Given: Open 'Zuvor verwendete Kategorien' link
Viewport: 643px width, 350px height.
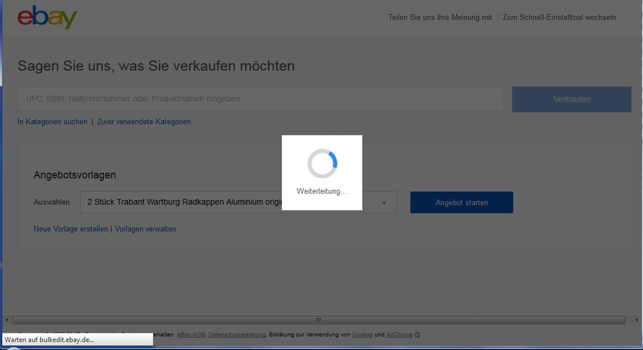Looking at the screenshot, I should [144, 121].
